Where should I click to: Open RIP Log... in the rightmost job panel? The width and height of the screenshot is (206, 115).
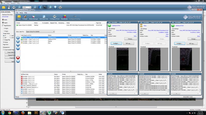coord(192,43)
